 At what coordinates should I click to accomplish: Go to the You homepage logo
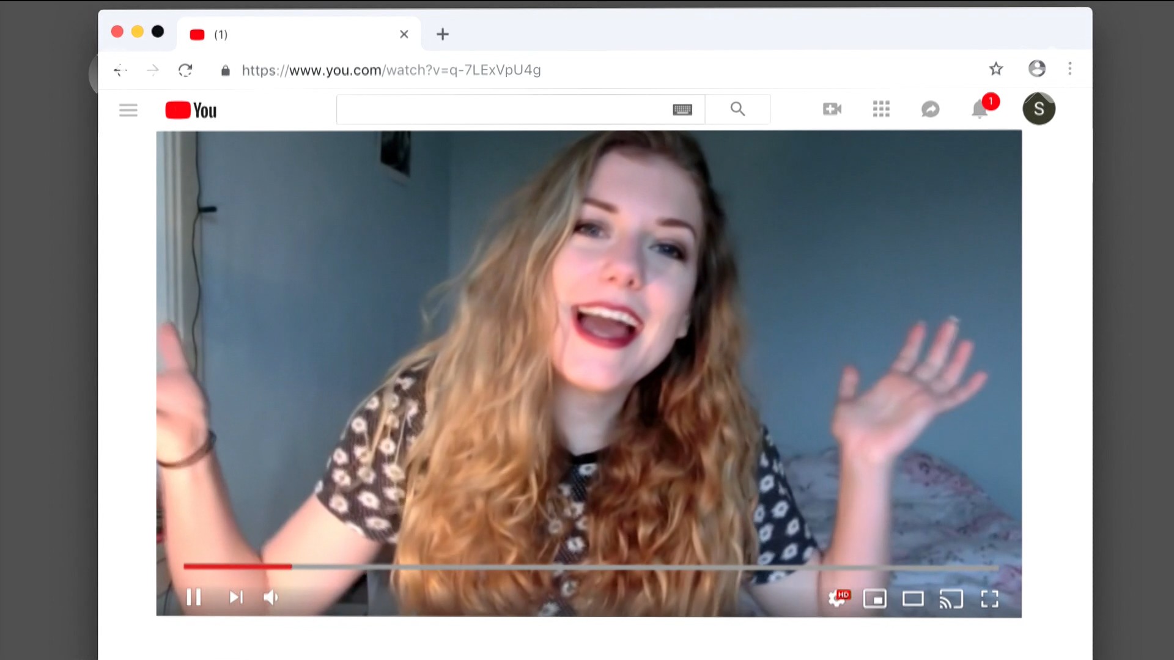click(191, 110)
